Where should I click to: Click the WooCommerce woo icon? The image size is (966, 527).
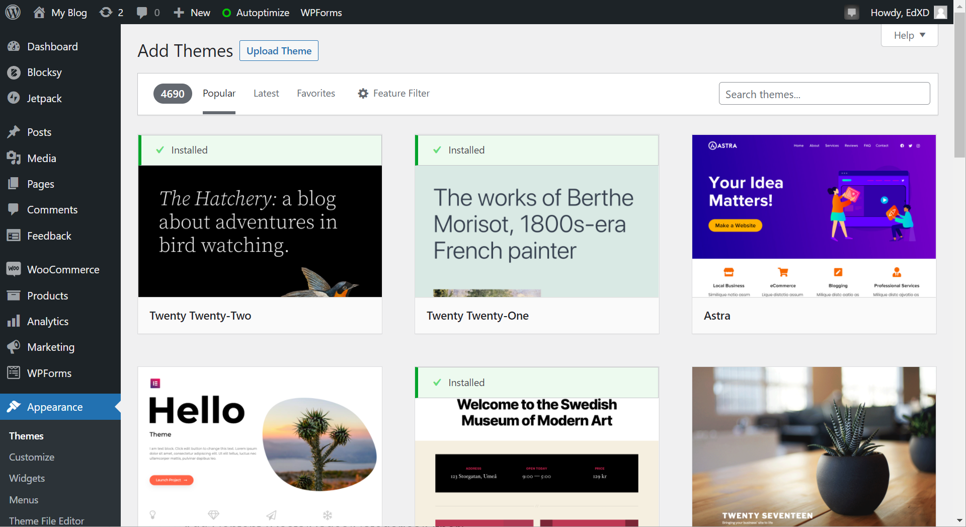pos(14,269)
